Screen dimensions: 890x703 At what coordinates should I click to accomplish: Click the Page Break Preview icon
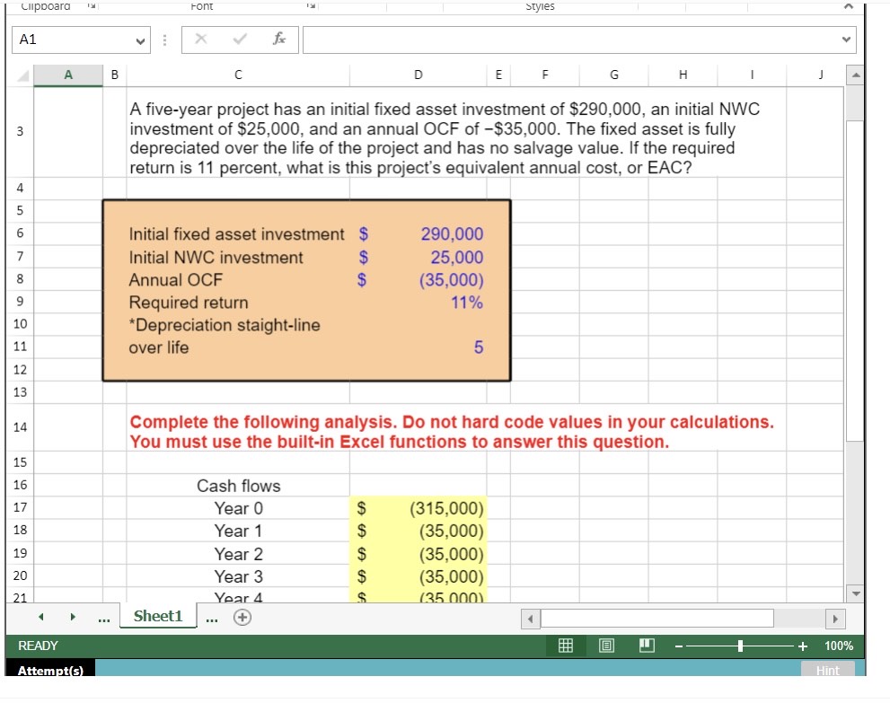[x=647, y=646]
